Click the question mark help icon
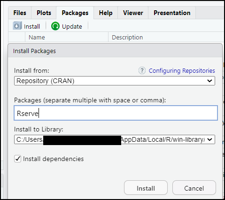 (x=142, y=70)
